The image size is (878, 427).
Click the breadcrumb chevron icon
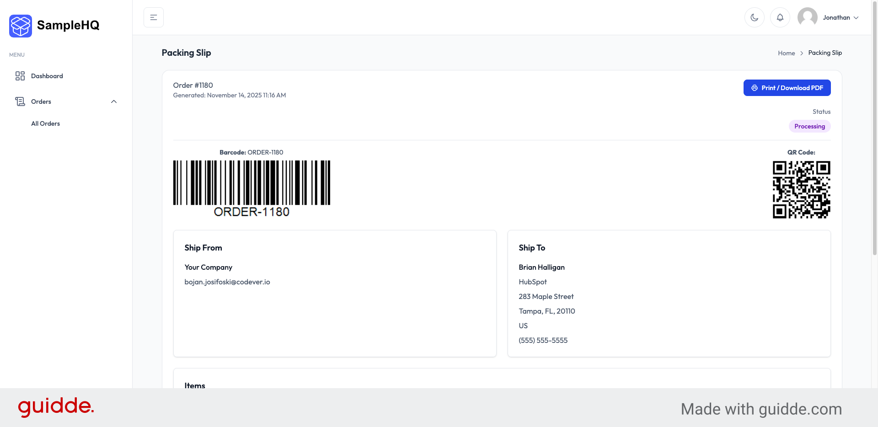coord(802,53)
